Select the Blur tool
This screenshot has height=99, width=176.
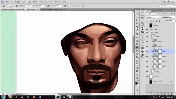137,54
